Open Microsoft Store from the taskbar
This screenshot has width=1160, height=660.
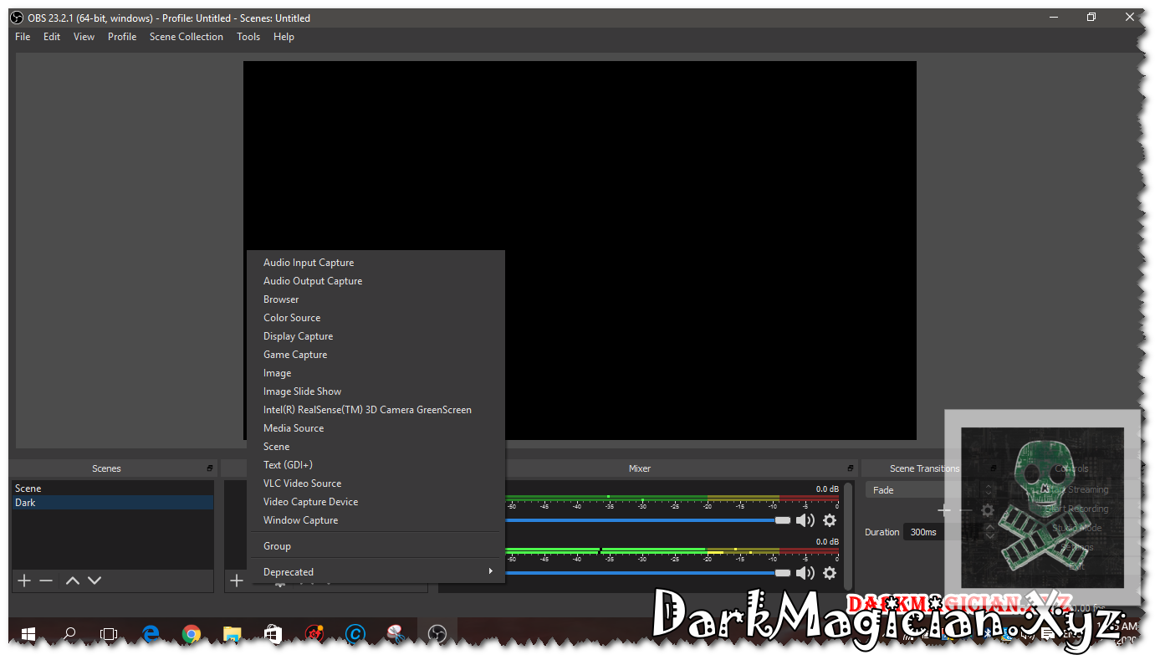273,635
